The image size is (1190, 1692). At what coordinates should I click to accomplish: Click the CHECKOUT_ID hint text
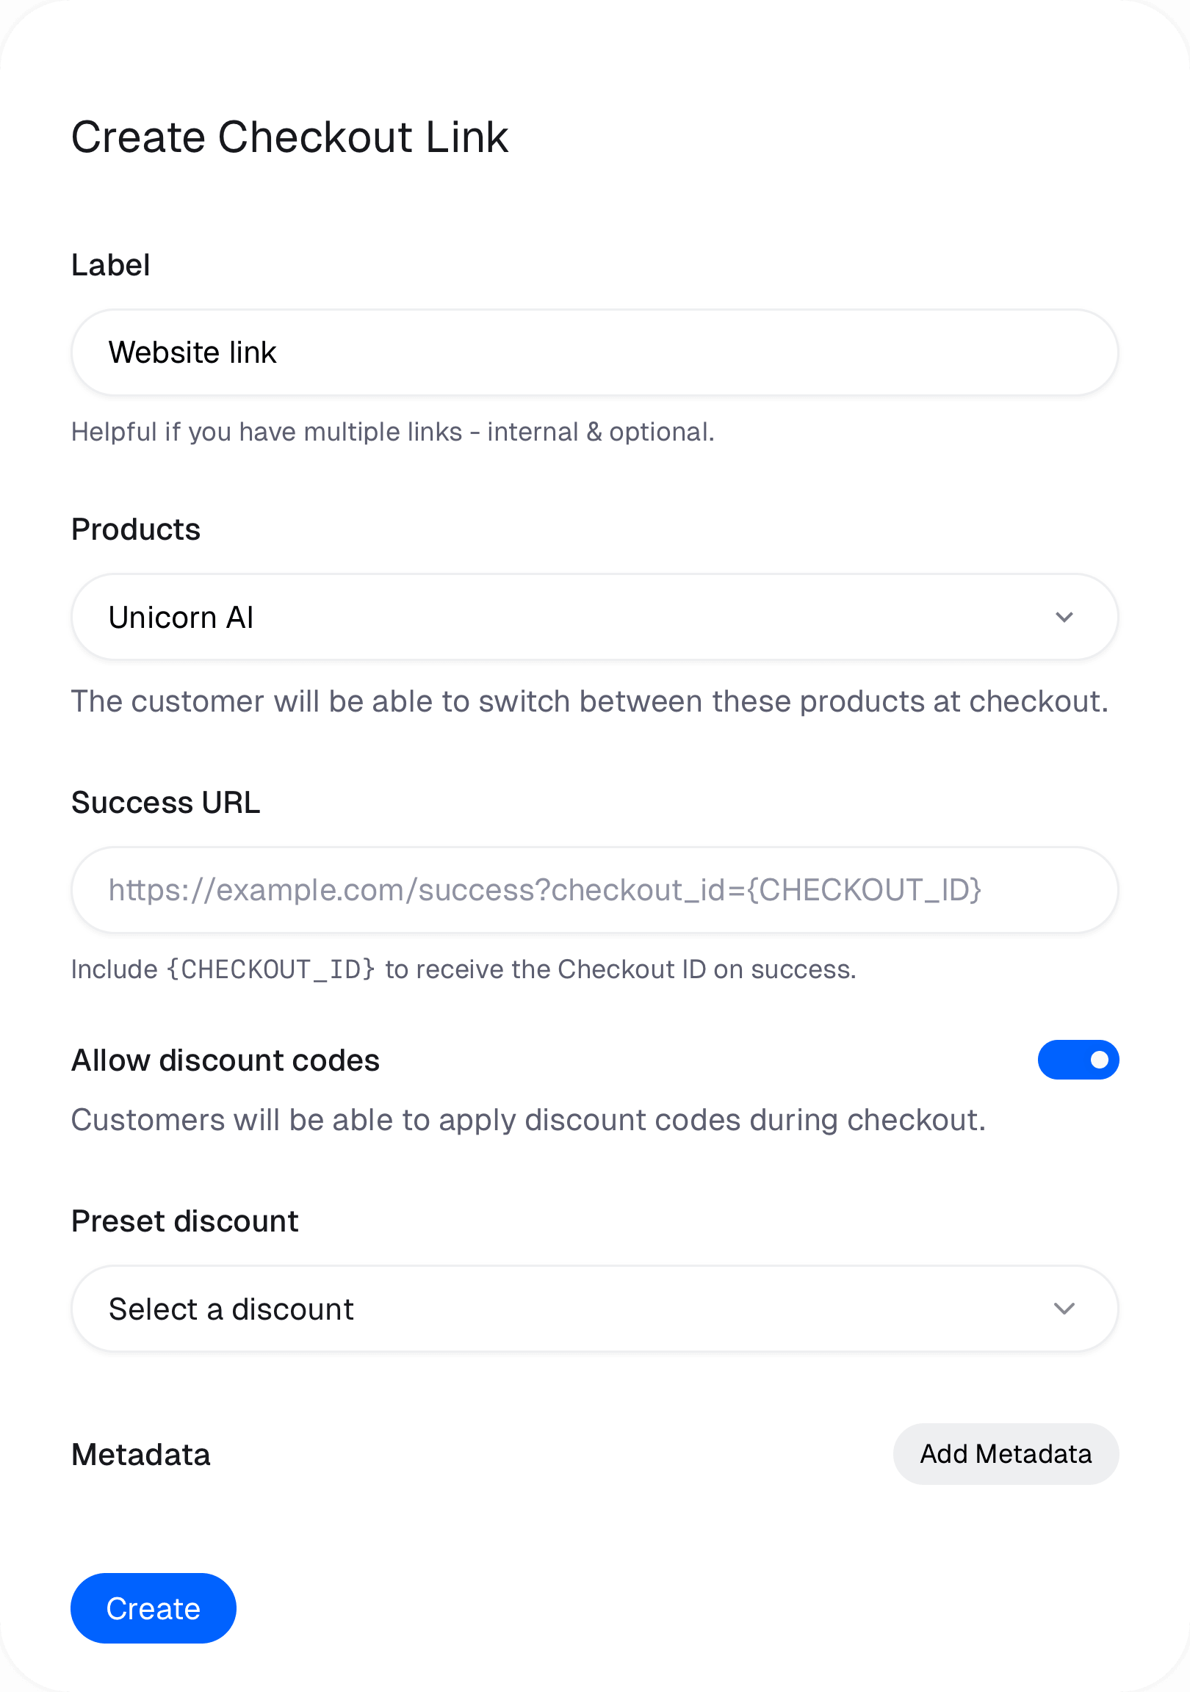[x=464, y=969]
